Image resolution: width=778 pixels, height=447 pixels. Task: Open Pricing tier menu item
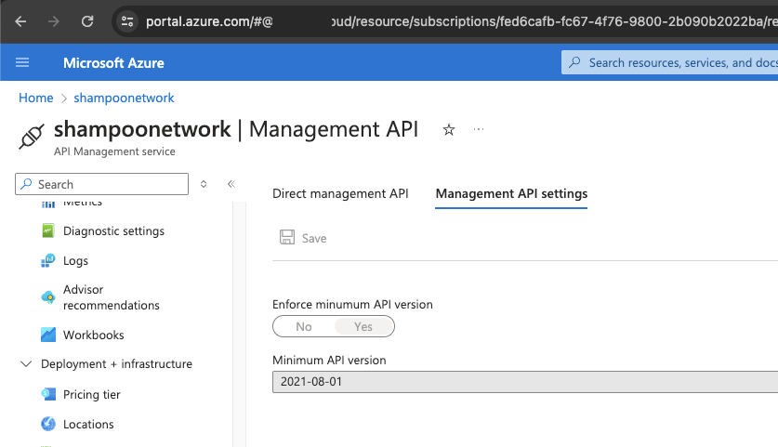pyautogui.click(x=92, y=394)
